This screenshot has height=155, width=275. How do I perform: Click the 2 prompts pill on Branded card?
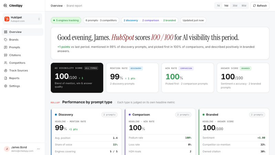click(257, 115)
